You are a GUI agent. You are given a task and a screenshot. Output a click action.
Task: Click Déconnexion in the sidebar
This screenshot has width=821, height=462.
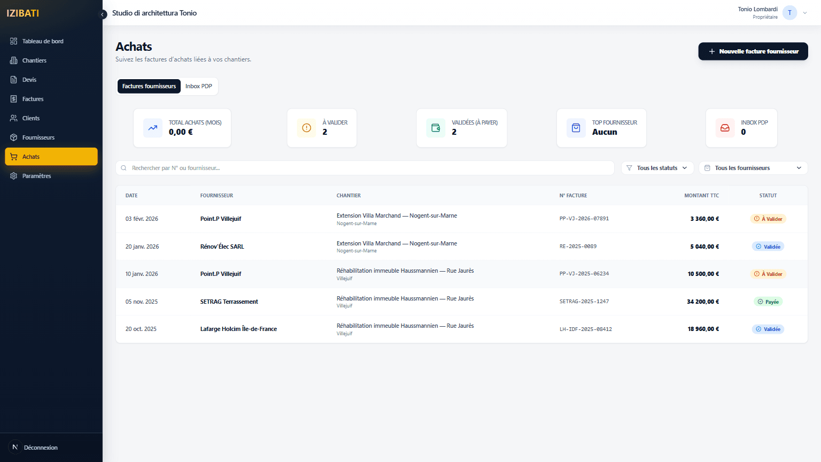coord(41,448)
